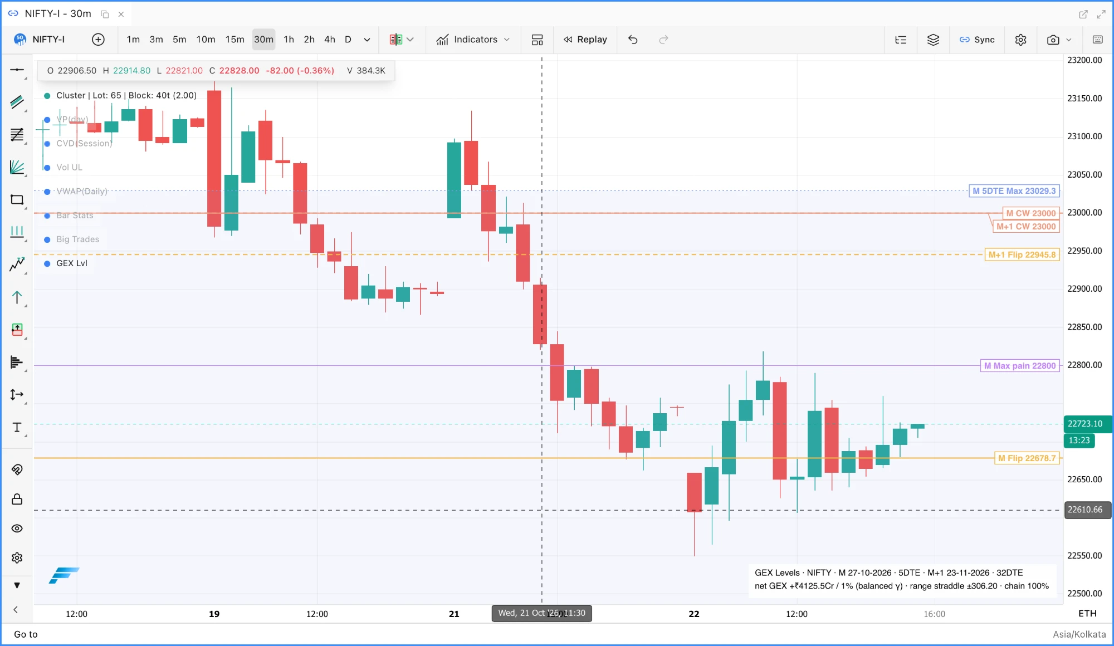Toggle the GEX Lvl indicator dot

[x=47, y=263]
